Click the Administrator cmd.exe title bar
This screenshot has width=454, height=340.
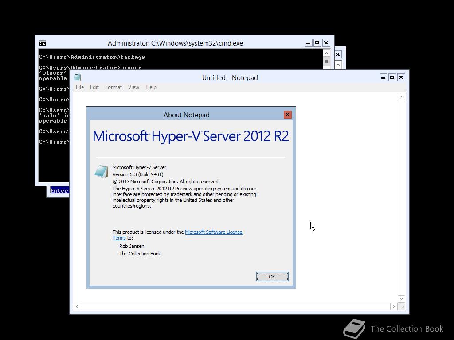(175, 43)
